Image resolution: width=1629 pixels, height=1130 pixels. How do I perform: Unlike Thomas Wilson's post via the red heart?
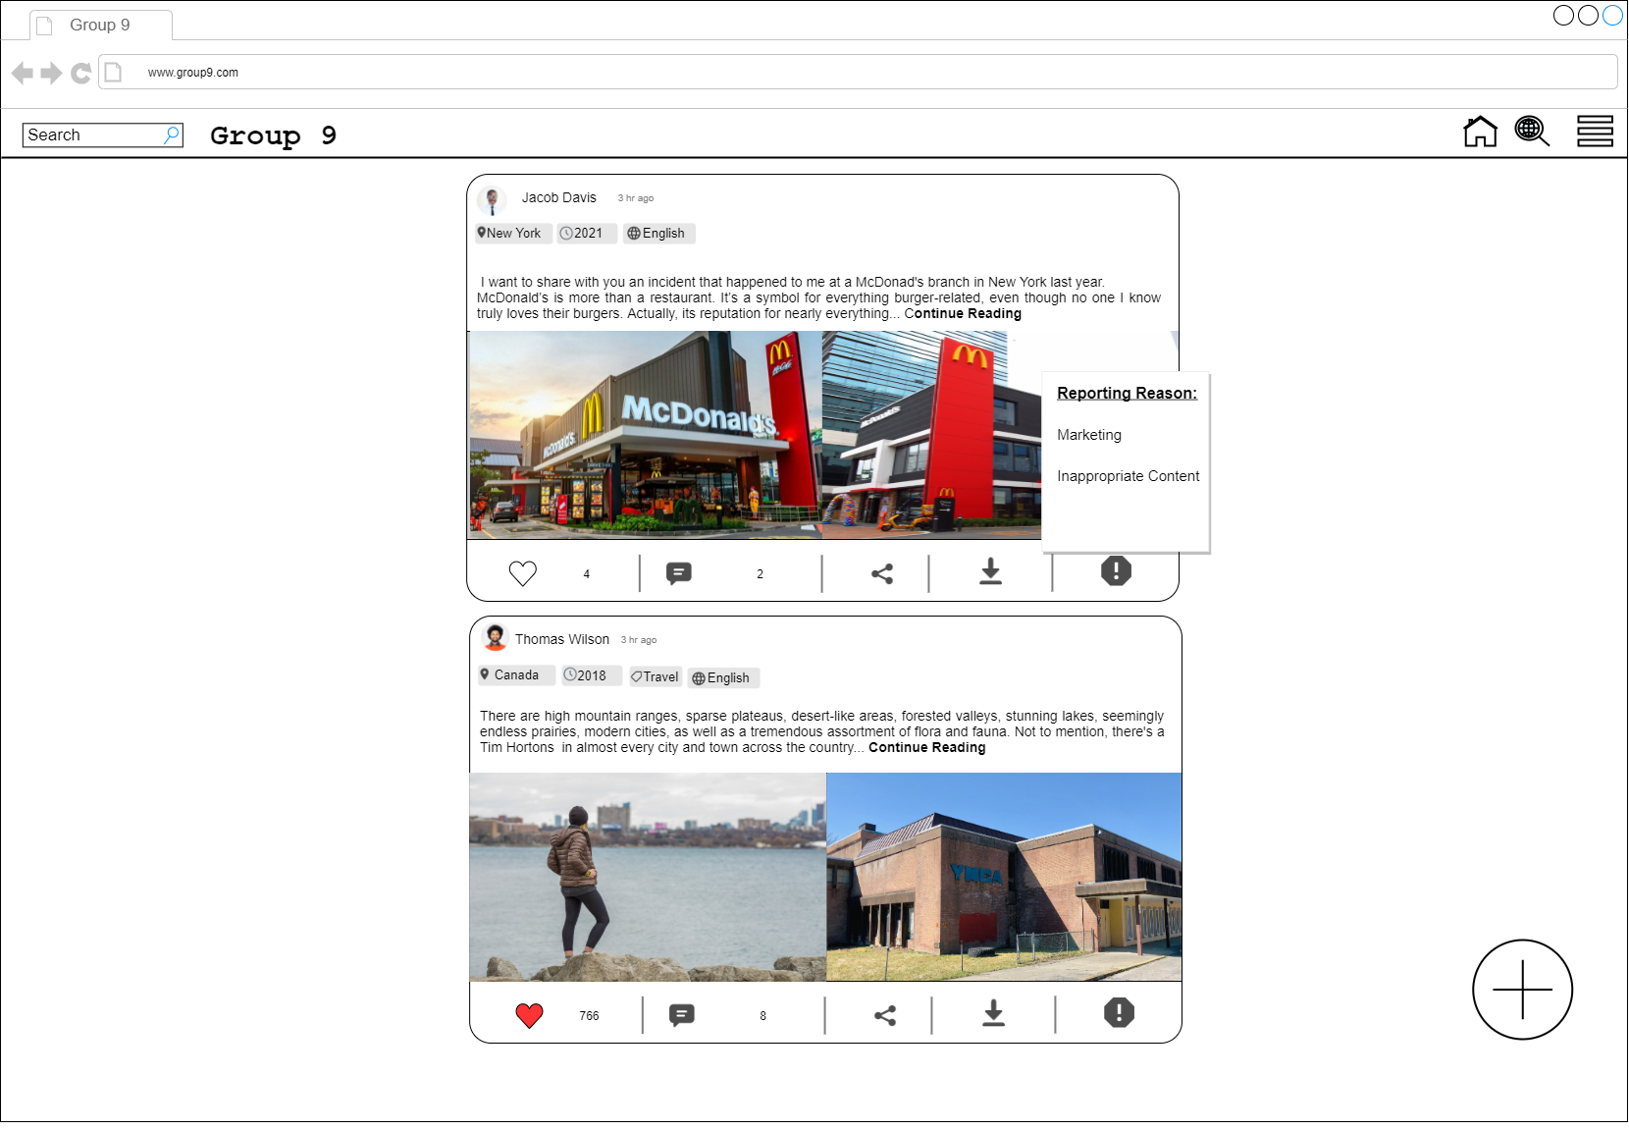(529, 1015)
